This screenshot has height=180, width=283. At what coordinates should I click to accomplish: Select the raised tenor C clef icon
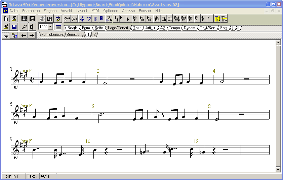tap(102, 19)
